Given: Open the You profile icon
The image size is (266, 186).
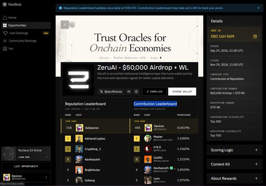Looking at the screenshot, I should click(x=5, y=49).
